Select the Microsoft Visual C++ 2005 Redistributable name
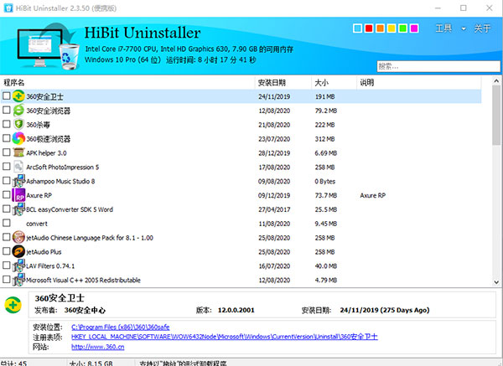This screenshot has height=366, width=503. pos(83,280)
